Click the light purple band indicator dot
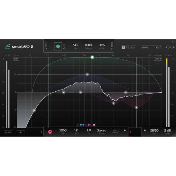Image resolution: width=176 pixels, height=176 pixels. (89, 125)
